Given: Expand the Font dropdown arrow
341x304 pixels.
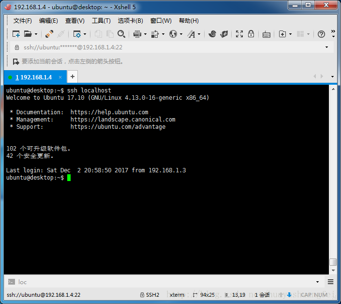Looking at the screenshot, I should coord(199,34).
